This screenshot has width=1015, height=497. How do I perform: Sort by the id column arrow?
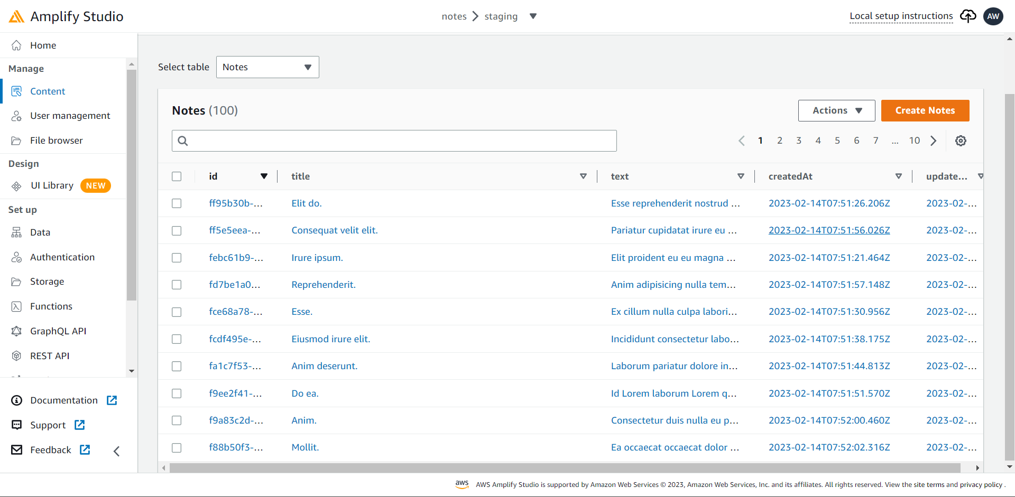tap(264, 176)
